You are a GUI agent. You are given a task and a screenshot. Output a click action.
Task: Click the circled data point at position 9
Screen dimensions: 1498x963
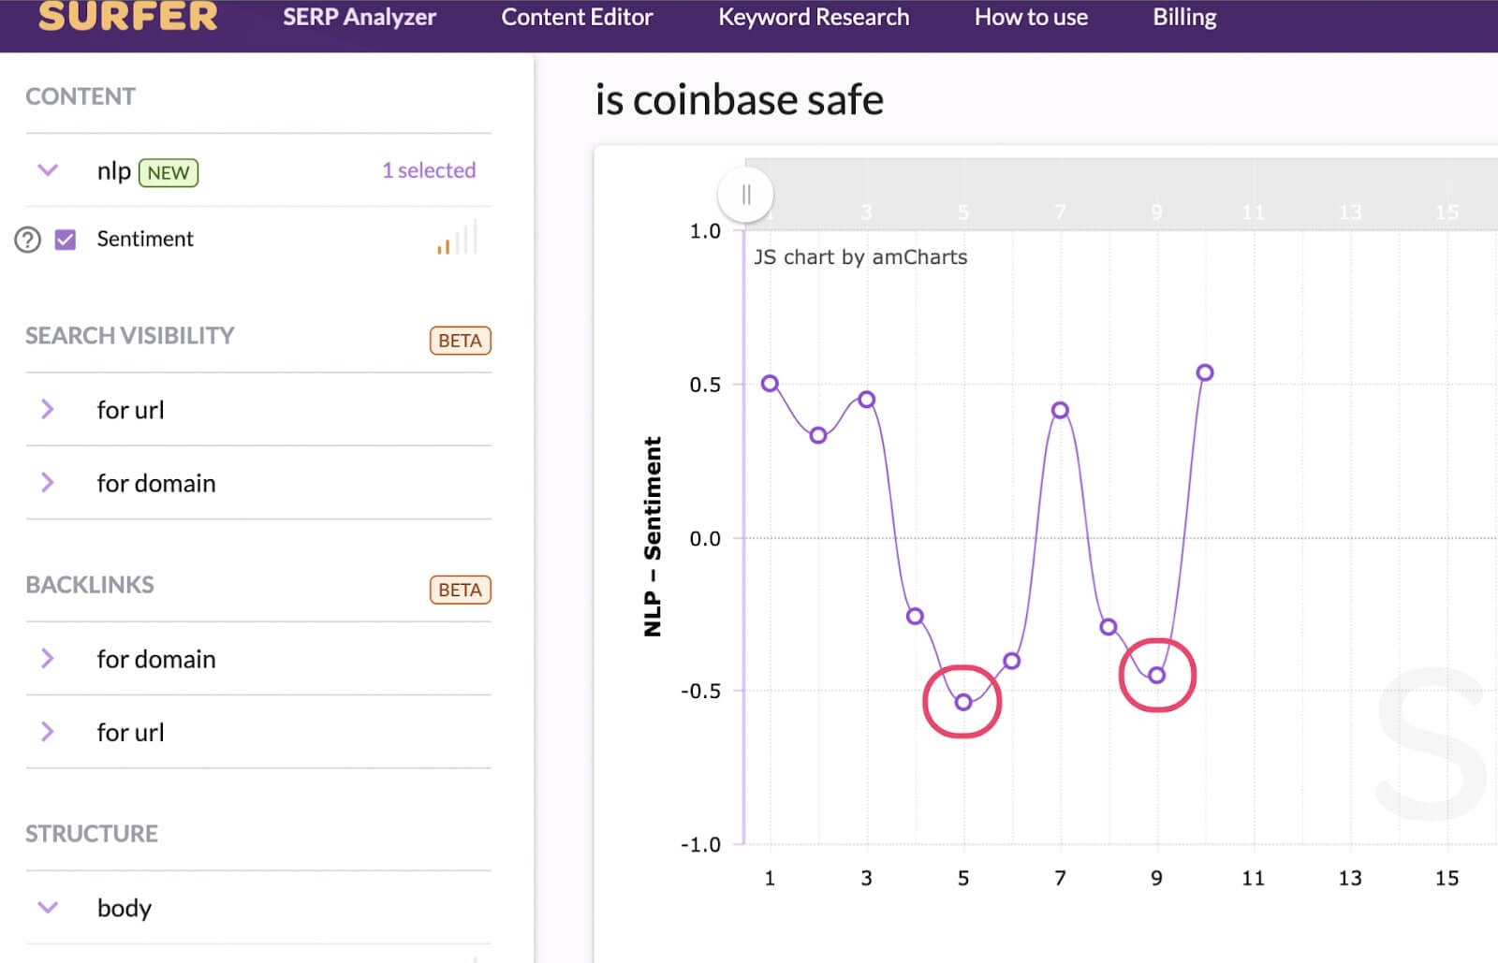tap(1157, 675)
